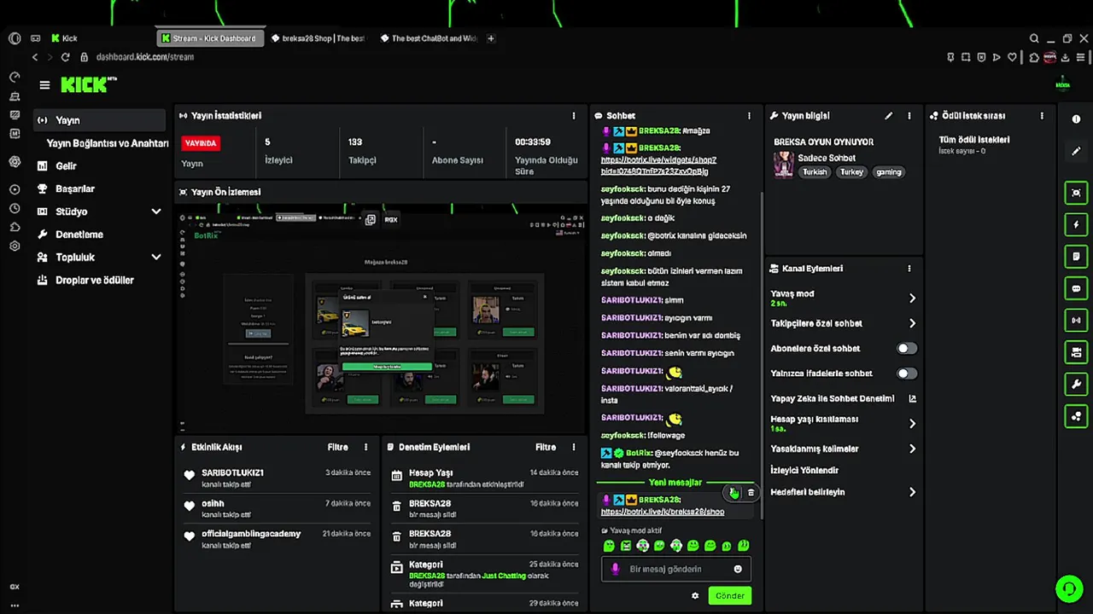Viewport: 1093px width, 614px height.
Task: Open Yayın bilgisi panel three-dot menu
Action: click(x=909, y=116)
